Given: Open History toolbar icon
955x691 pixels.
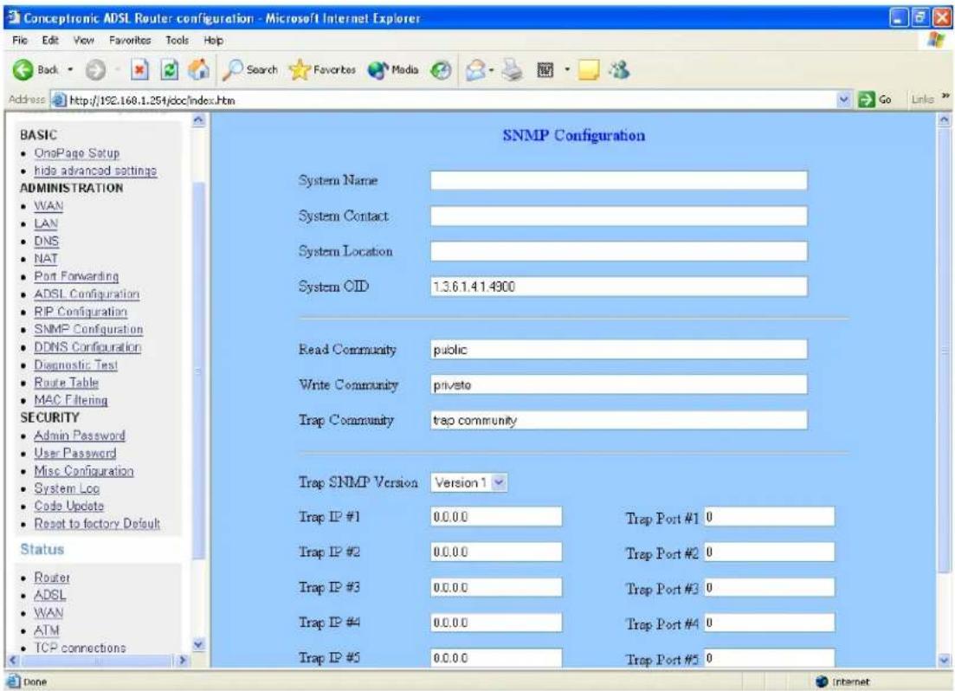Looking at the screenshot, I should coord(441,71).
